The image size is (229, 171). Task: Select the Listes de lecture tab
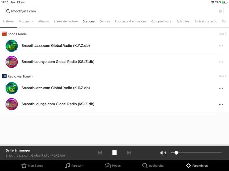click(x=66, y=21)
